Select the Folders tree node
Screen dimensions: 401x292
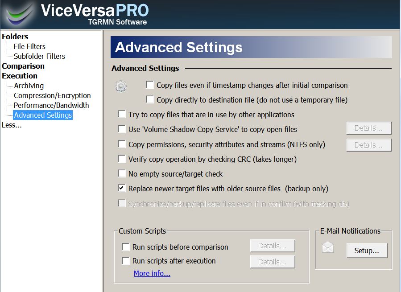click(x=15, y=37)
